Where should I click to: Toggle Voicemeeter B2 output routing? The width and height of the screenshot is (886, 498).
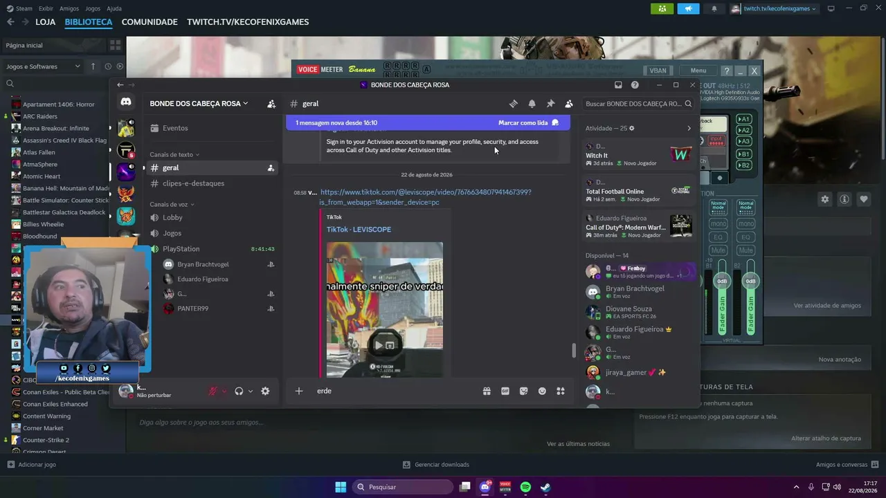point(744,165)
